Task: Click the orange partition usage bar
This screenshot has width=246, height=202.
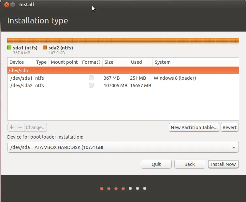Action: click(123, 40)
